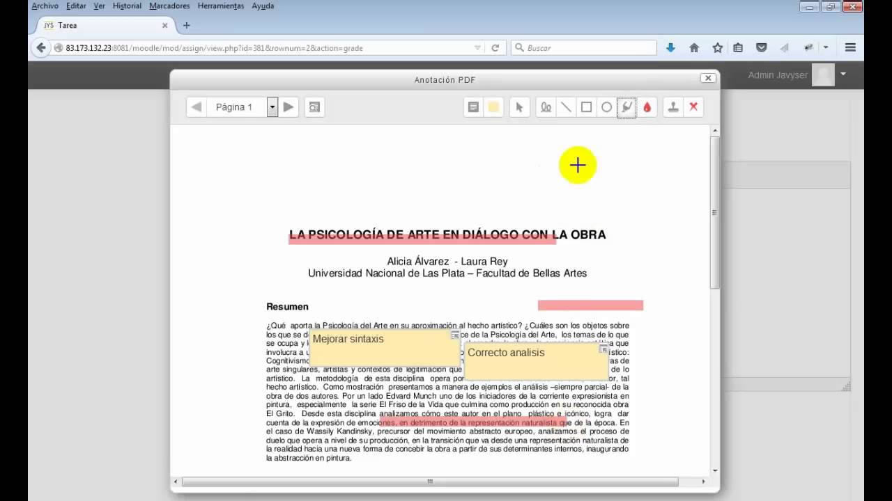Viewport: 892px width, 501px height.
Task: Click the 'Universidad Nacional de Las Plata' line
Action: tap(447, 273)
